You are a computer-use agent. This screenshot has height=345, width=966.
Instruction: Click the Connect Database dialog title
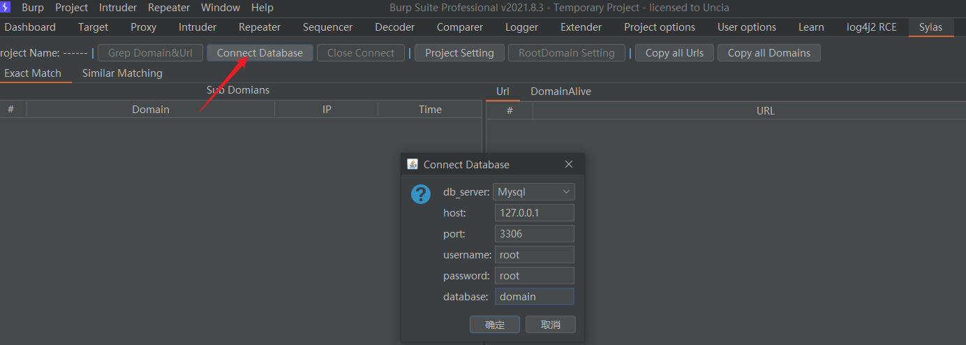pos(466,165)
